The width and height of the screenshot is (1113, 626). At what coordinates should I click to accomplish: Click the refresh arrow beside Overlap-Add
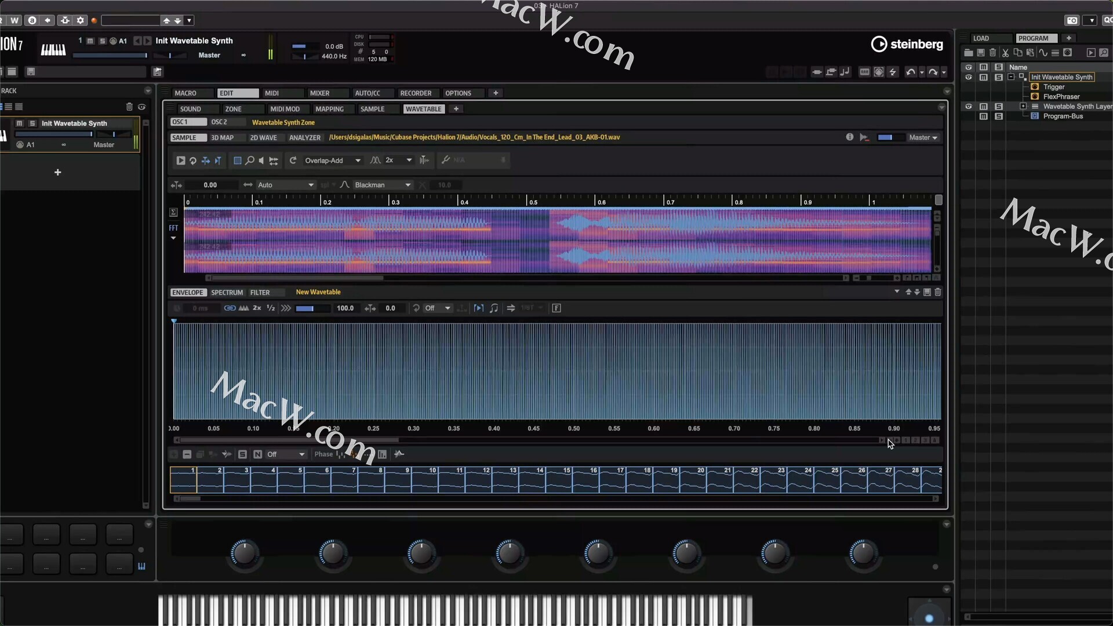[293, 161]
